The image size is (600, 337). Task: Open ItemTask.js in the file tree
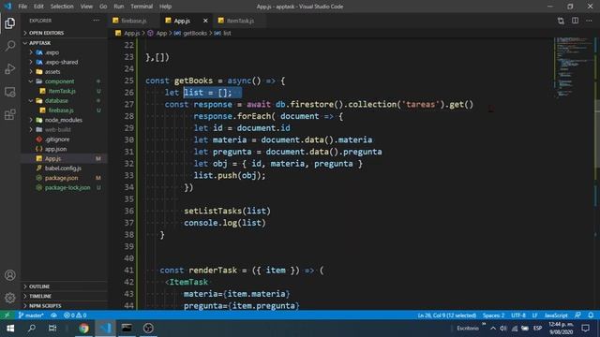click(x=62, y=91)
